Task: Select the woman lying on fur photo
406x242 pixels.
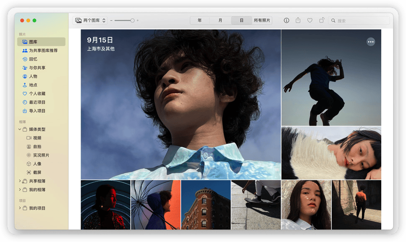Action: 331,153
